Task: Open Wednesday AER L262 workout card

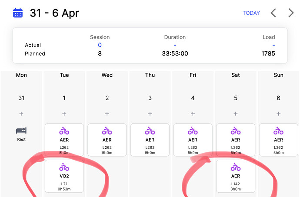Action: [x=107, y=140]
